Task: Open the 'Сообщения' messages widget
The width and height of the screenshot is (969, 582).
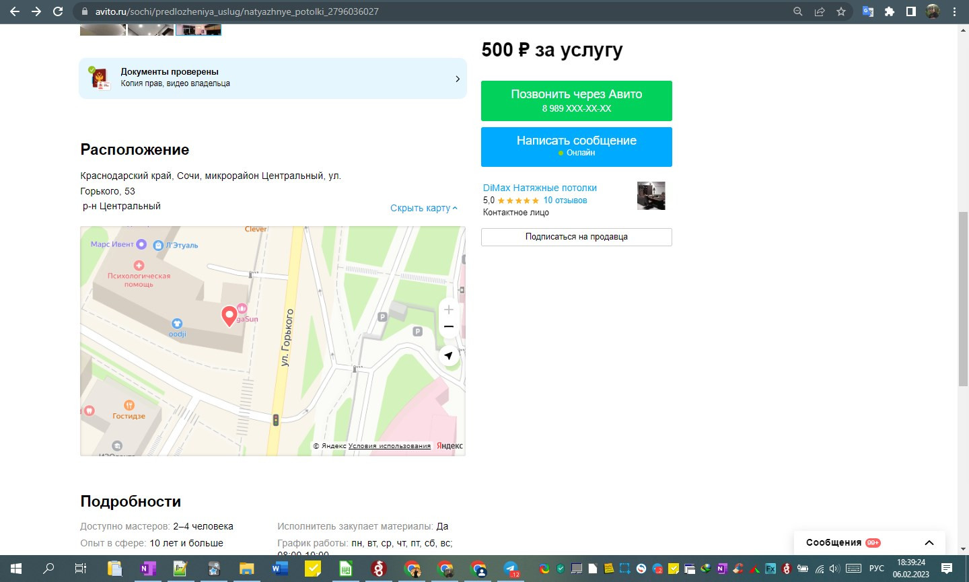Action: tap(869, 543)
